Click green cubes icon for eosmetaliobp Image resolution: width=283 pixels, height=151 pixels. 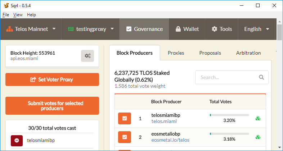point(258,137)
